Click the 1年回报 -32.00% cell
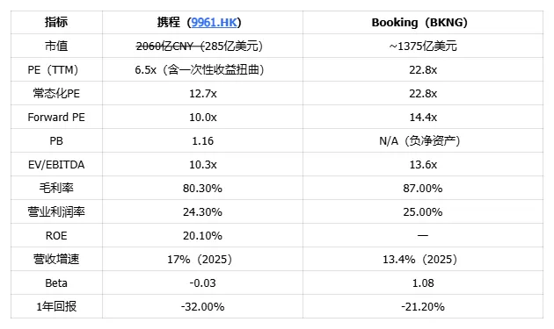554x329 pixels. click(202, 306)
